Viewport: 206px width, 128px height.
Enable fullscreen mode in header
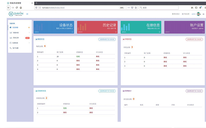186,14
